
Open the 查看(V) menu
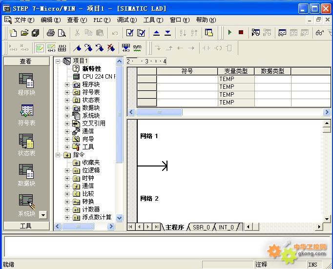[x=77, y=20]
